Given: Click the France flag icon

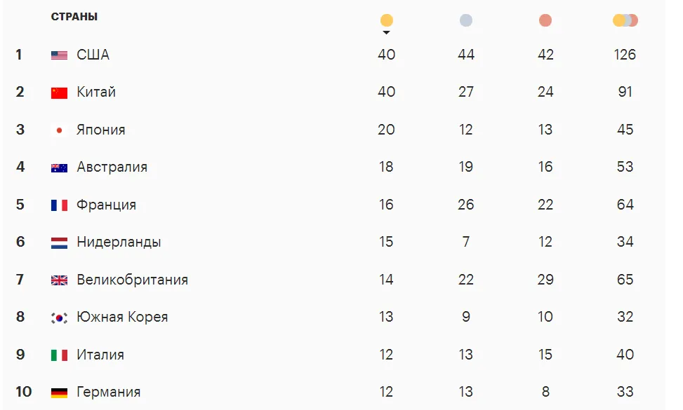Looking at the screenshot, I should (x=60, y=205).
